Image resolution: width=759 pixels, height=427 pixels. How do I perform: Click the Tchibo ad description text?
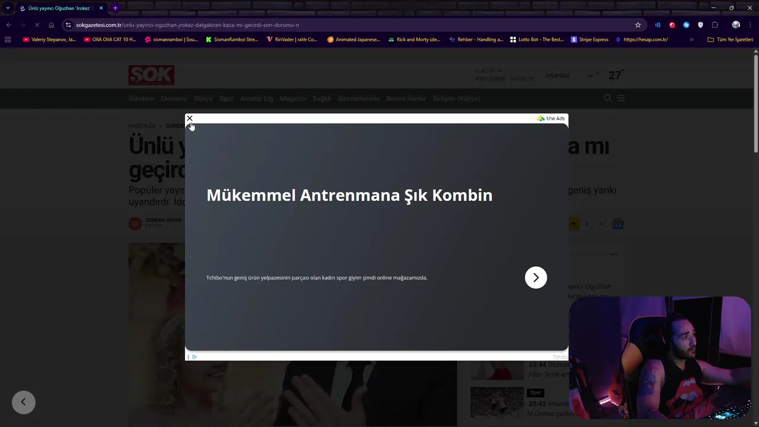click(x=317, y=278)
